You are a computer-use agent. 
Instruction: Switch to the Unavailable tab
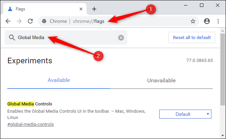[161, 81]
